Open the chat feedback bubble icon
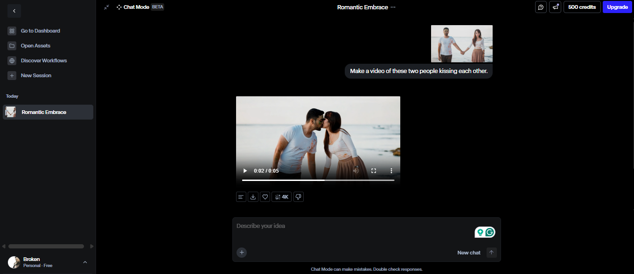 coord(541,7)
